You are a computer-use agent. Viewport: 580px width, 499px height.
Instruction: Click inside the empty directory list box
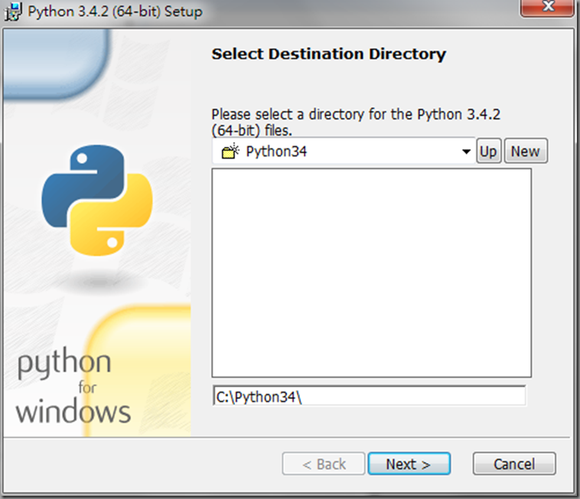371,273
